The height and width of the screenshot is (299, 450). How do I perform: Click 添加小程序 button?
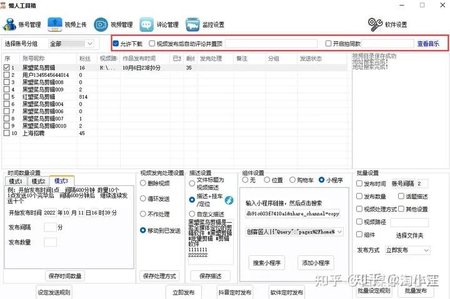pos(316,263)
